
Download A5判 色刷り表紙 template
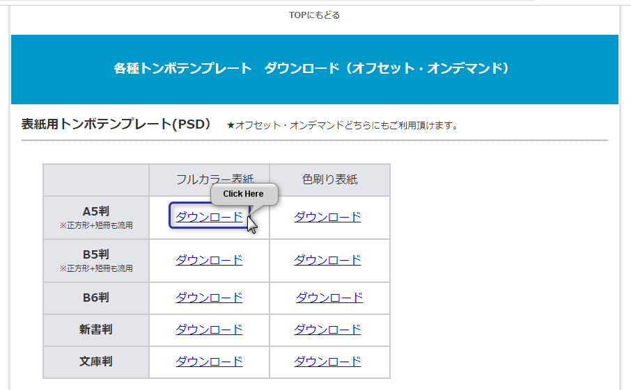click(x=327, y=217)
